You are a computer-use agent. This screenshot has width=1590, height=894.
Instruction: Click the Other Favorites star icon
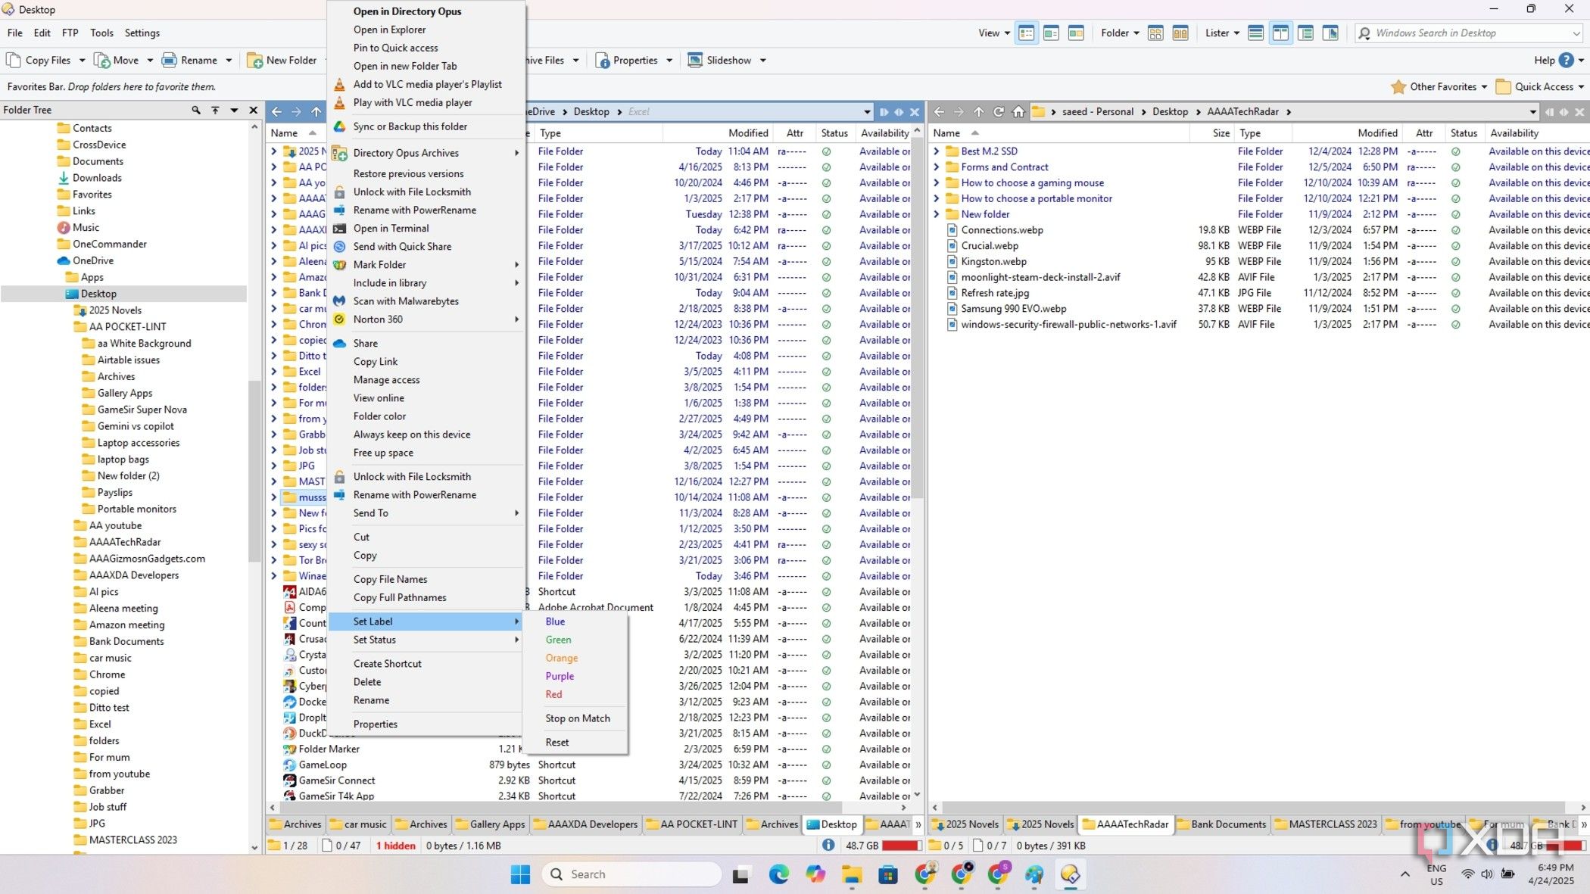pos(1398,87)
